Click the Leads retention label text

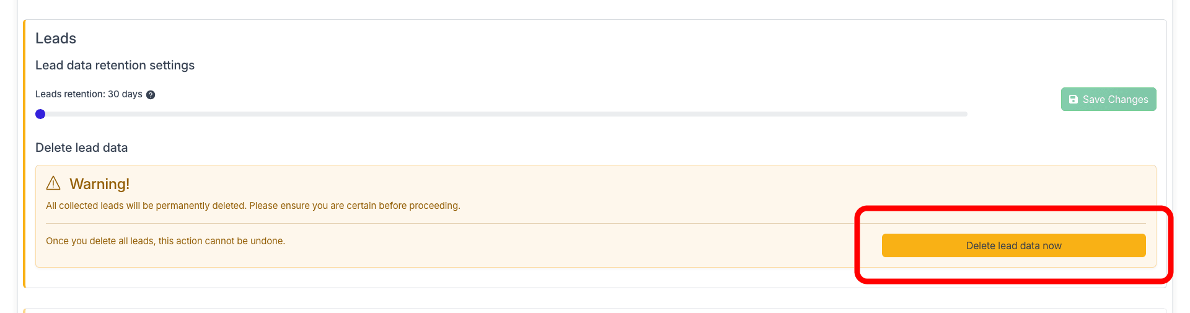tap(70, 94)
